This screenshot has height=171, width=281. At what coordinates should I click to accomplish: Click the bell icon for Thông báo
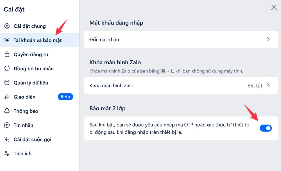tap(7, 111)
